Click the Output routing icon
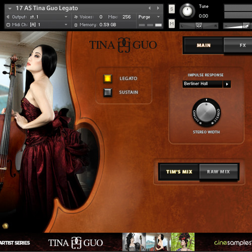 [x=8, y=17]
